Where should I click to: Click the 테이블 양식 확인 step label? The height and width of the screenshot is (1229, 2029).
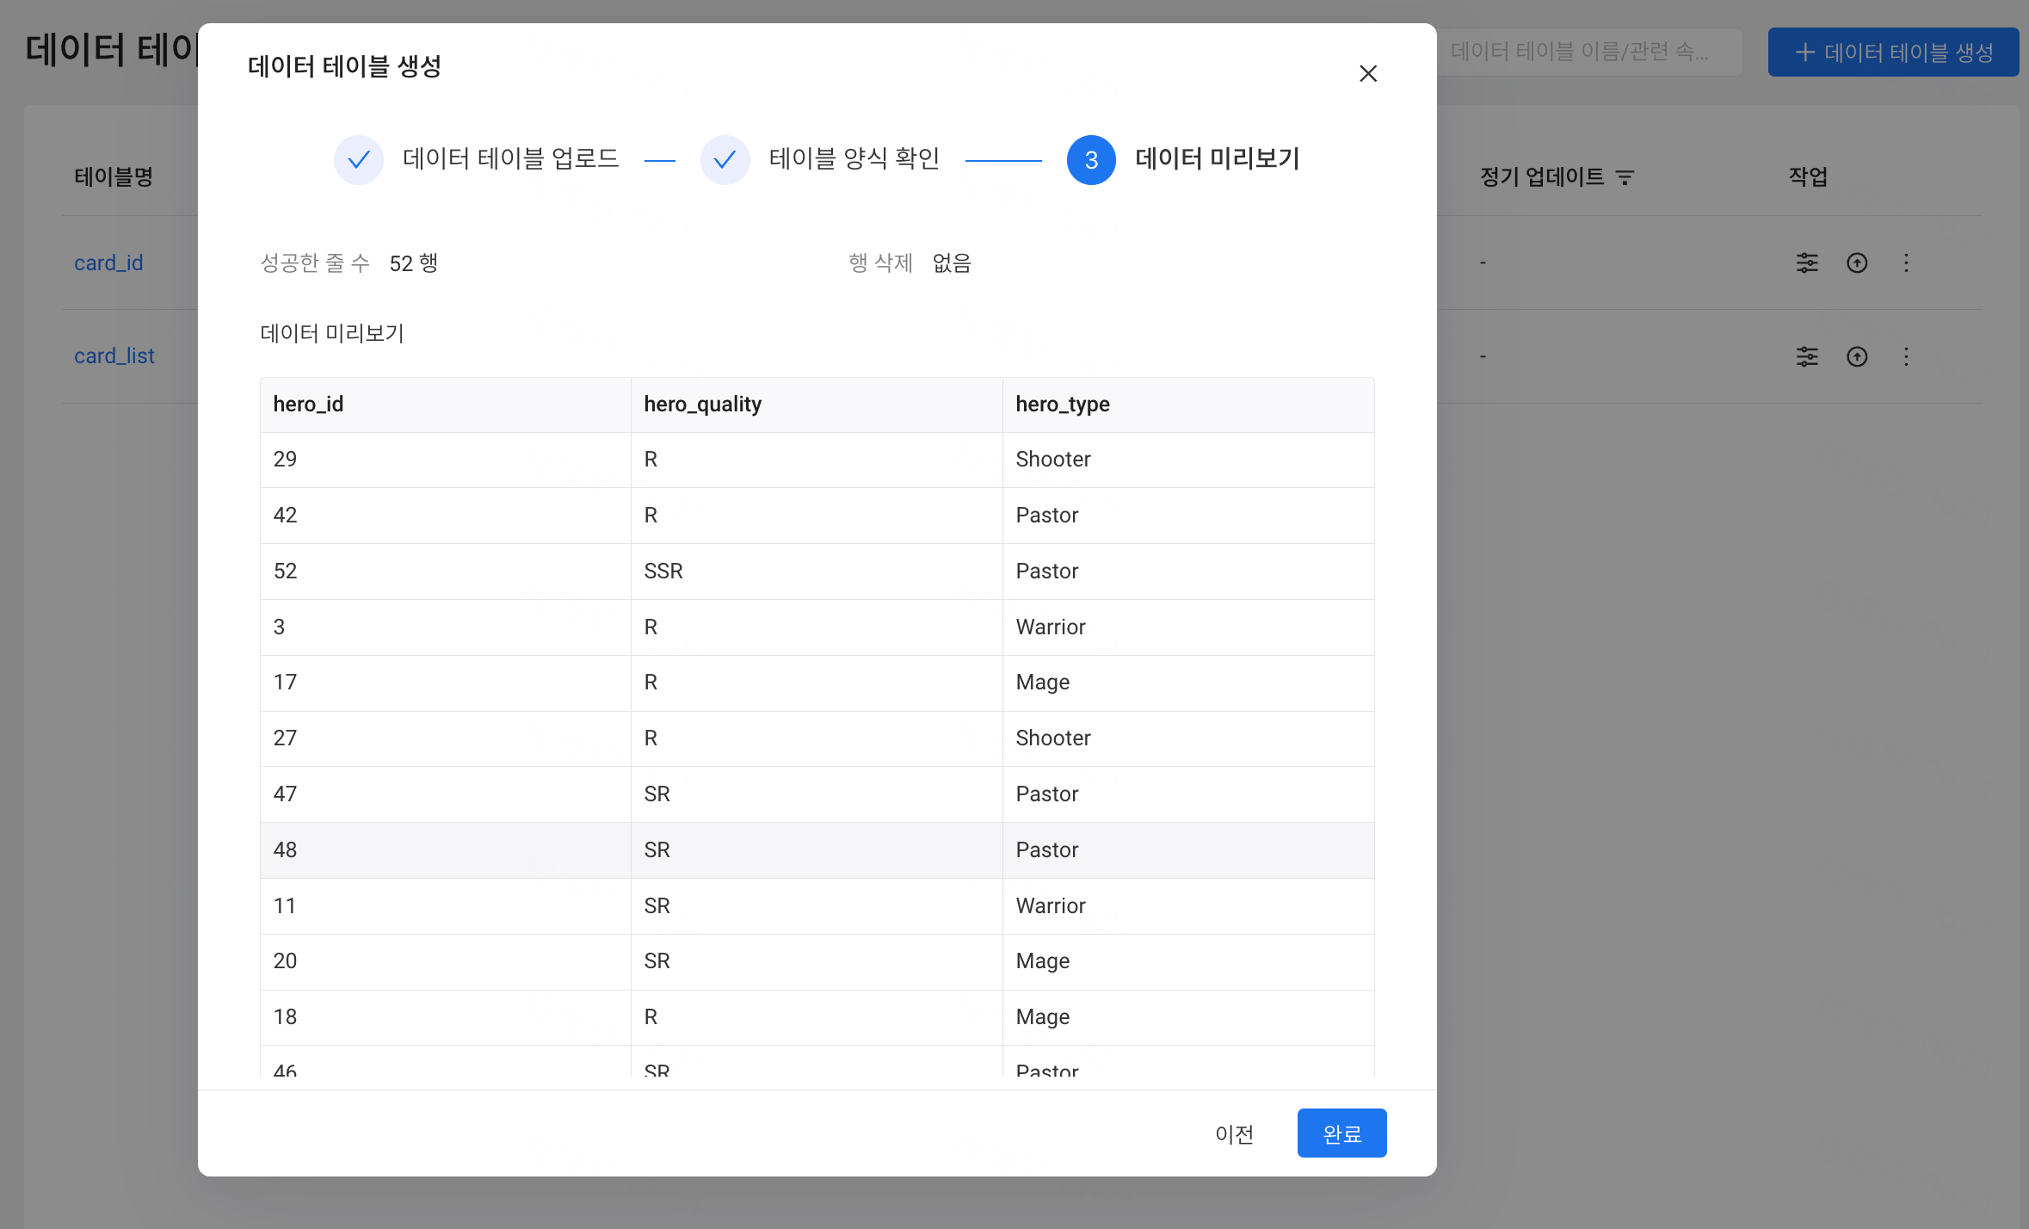[854, 158]
